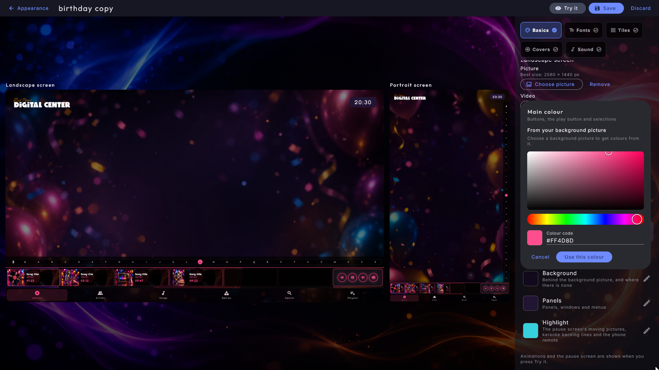Select Albums in landscape preview nav

click(37, 295)
